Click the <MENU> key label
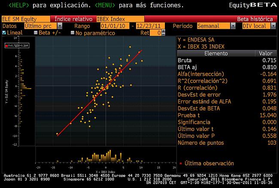Screen dimensions: 279x188 click(105, 5)
